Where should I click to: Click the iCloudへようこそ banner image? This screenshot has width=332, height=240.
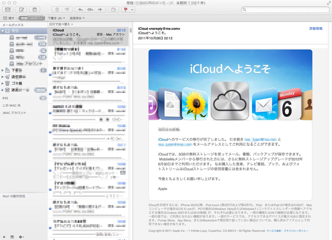point(230,85)
